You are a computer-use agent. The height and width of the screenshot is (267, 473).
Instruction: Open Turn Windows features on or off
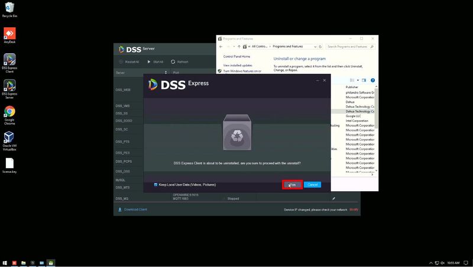242,71
